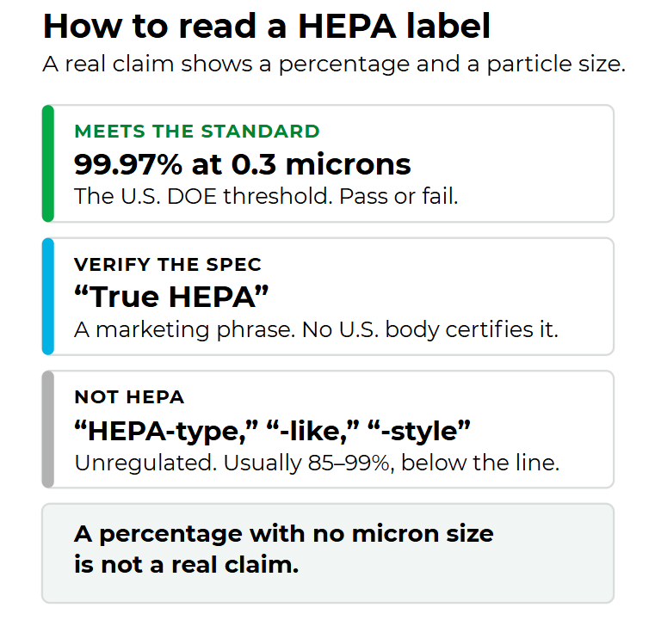Click the green accent bar on first card
The image size is (655, 626).
pyautogui.click(x=48, y=163)
